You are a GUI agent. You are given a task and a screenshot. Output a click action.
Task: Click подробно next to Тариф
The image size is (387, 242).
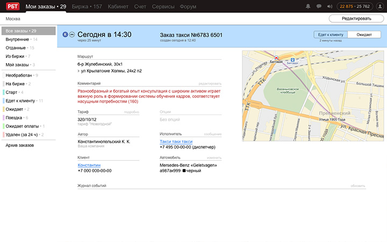pyautogui.click(x=132, y=112)
